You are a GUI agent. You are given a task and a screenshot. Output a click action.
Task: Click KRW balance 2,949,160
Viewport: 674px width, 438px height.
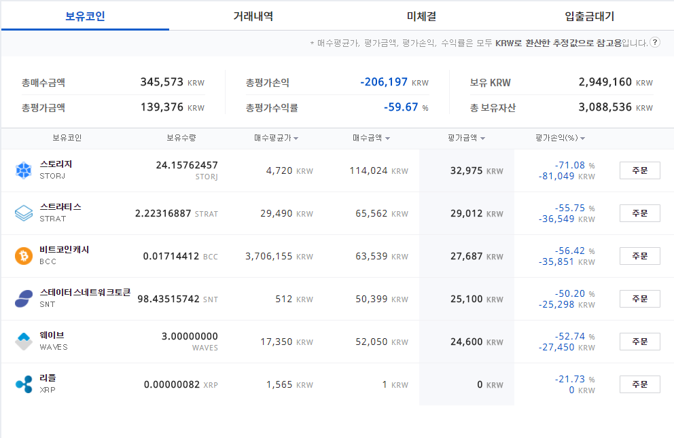(605, 82)
